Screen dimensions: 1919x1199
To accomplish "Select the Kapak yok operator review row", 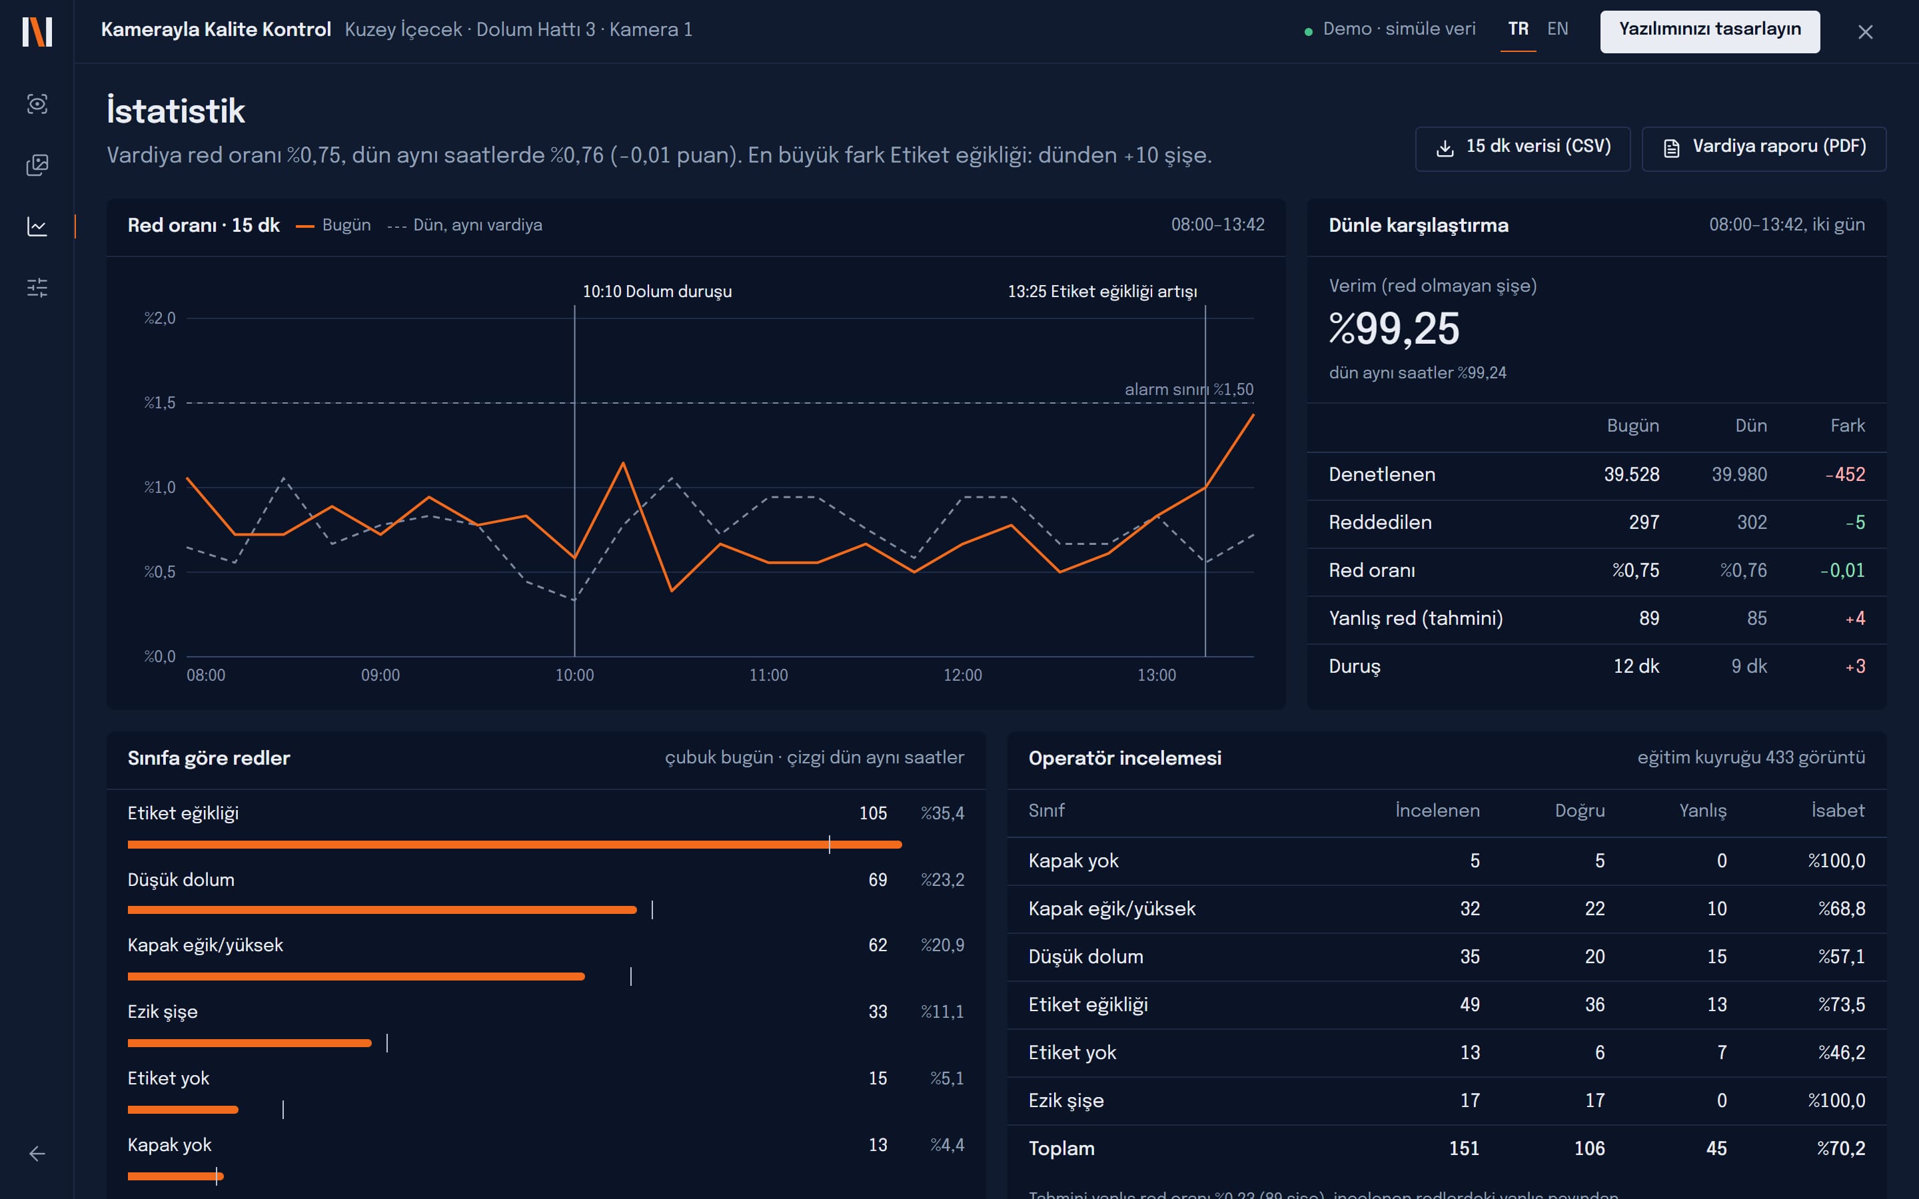I will (1447, 861).
